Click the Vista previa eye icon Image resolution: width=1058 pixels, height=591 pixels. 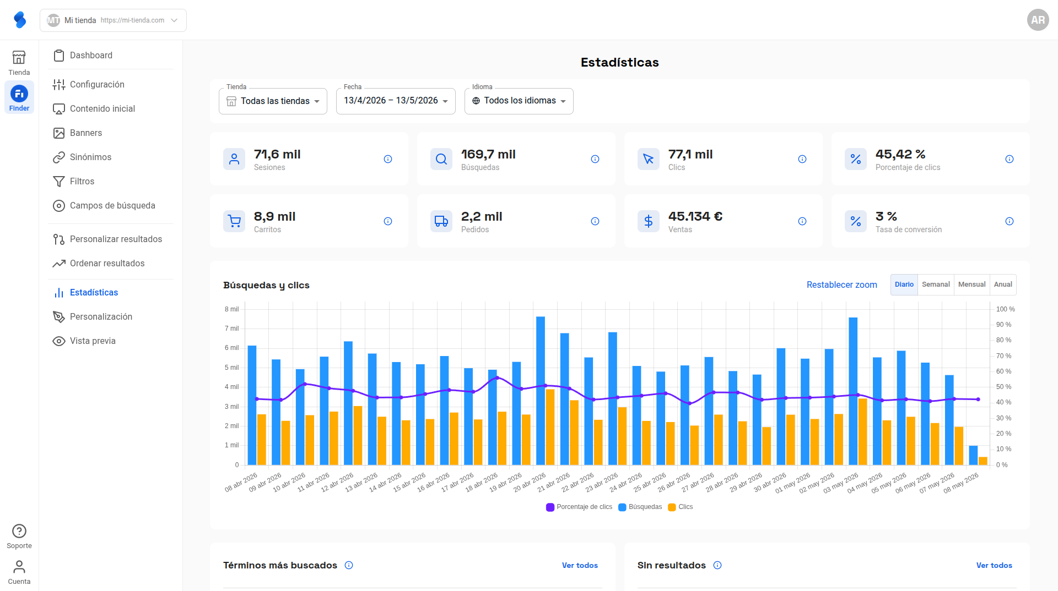59,341
